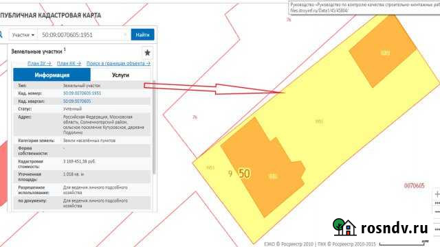Image resolution: width=440 pixels, height=247 pixels.
Task: Click the area value 1 018 кв. м
Action: 74,174
